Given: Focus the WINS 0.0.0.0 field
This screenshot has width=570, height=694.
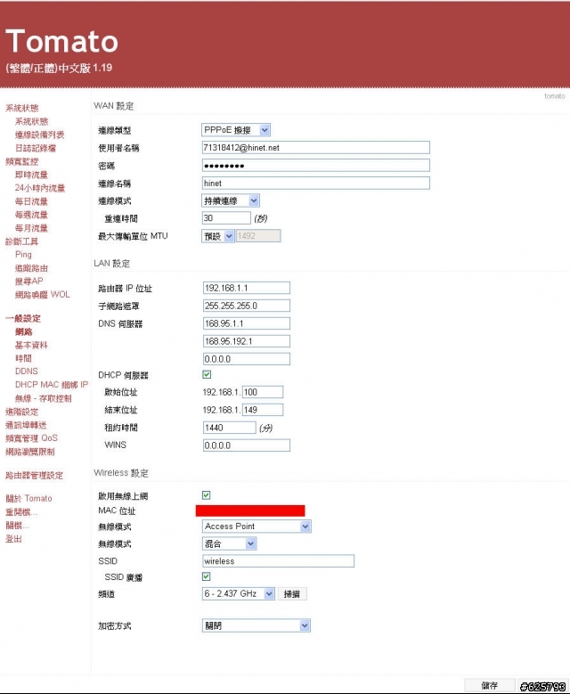Looking at the screenshot, I should 247,445.
